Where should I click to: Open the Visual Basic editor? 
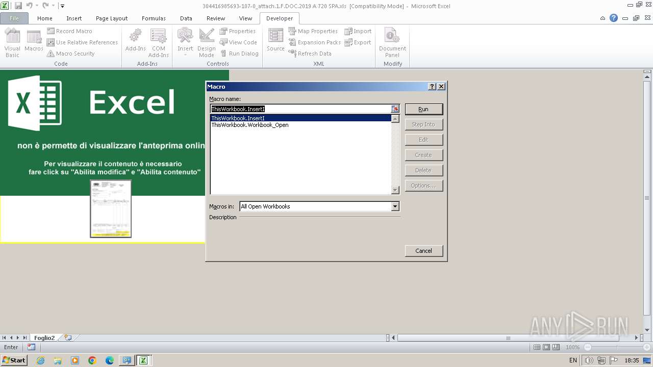(x=12, y=43)
